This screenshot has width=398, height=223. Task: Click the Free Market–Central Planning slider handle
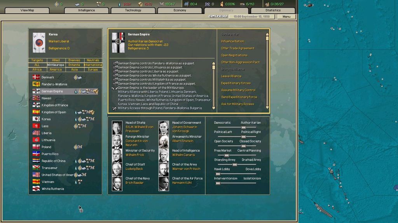[227, 156]
